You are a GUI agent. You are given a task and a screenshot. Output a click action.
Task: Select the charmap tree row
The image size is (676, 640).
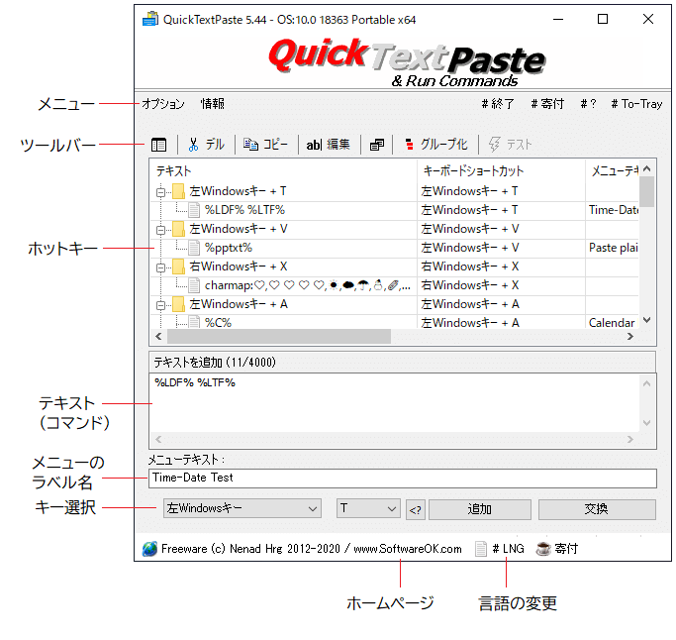308,285
